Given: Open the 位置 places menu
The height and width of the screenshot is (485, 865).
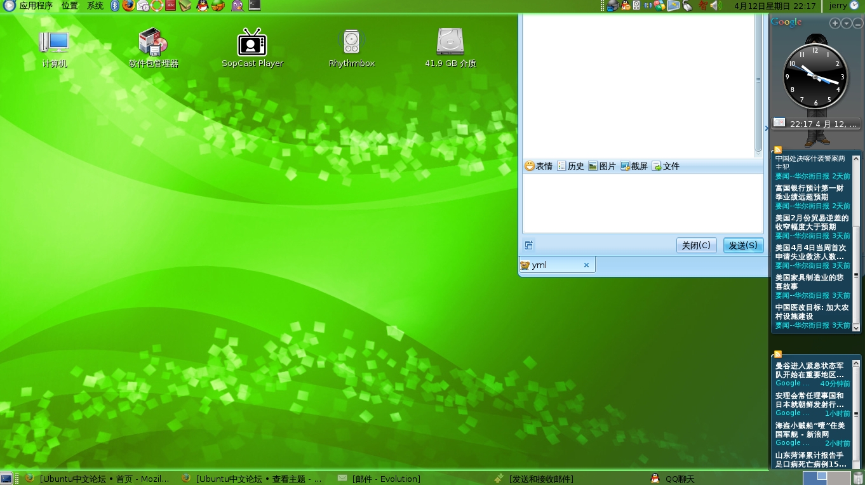Looking at the screenshot, I should pos(69,6).
